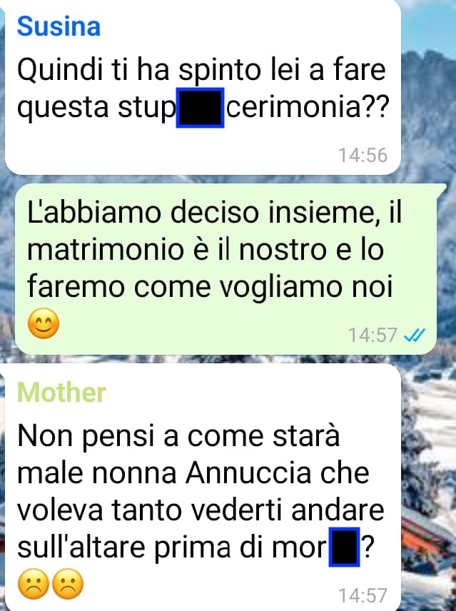Click the word 'matrimonio' in outgoing message
The width and height of the screenshot is (456, 611).
pyautogui.click(x=105, y=250)
